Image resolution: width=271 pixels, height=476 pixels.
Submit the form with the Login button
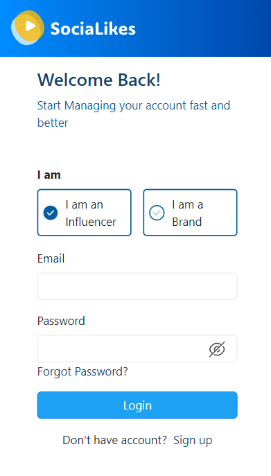pyautogui.click(x=137, y=405)
